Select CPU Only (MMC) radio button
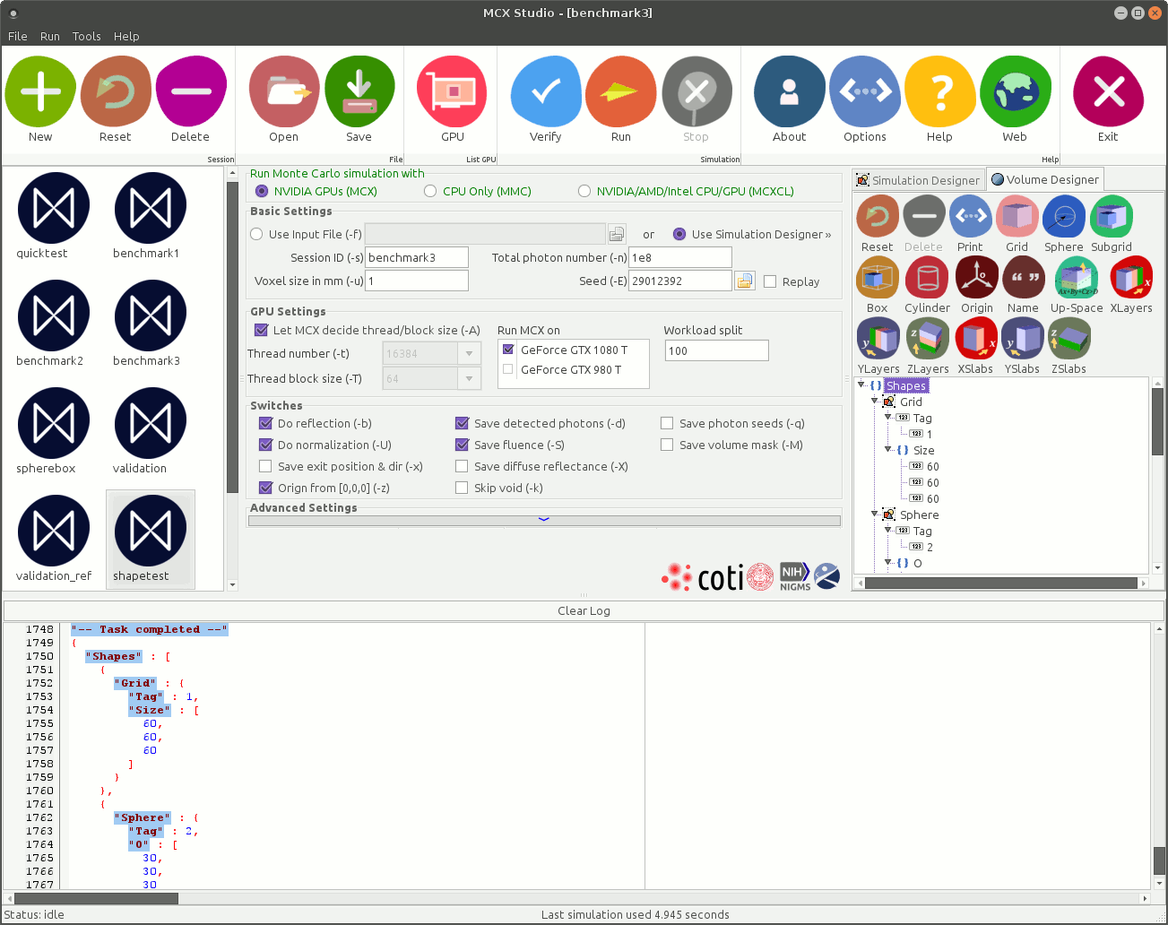The height and width of the screenshot is (925, 1168). [x=430, y=191]
